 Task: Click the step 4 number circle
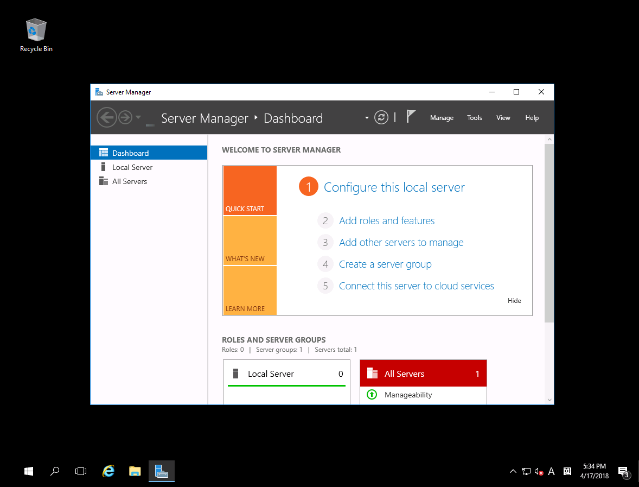pos(325,264)
